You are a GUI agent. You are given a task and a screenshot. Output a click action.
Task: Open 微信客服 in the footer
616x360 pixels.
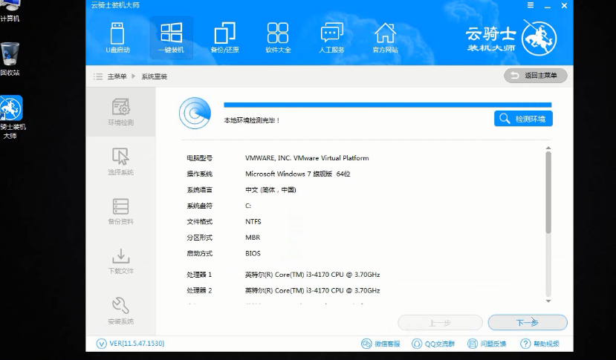click(x=380, y=344)
